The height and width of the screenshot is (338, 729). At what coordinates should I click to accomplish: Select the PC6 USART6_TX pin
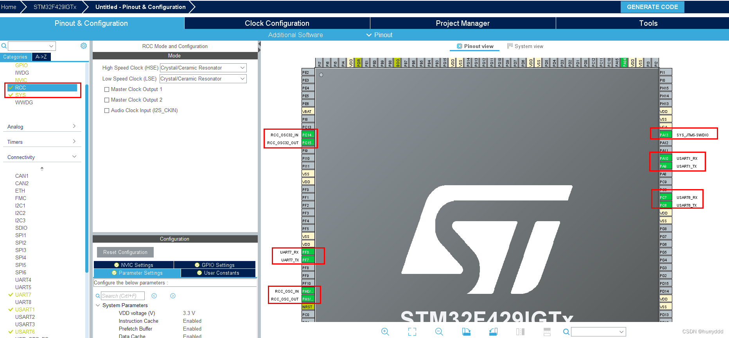[665, 205]
